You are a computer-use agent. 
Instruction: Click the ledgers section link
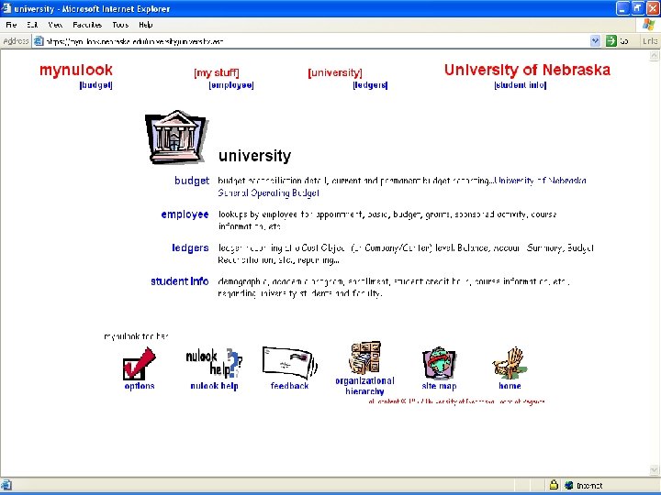190,247
